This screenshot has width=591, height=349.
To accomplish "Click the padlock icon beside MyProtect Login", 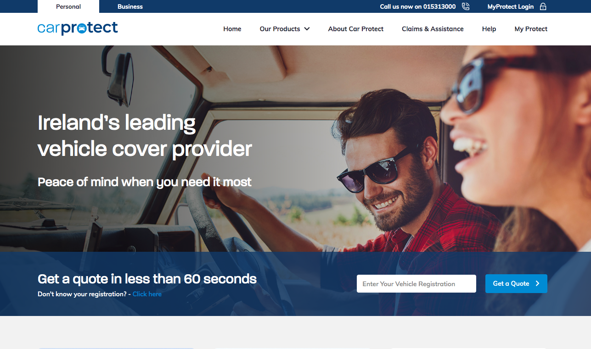I will (x=543, y=6).
